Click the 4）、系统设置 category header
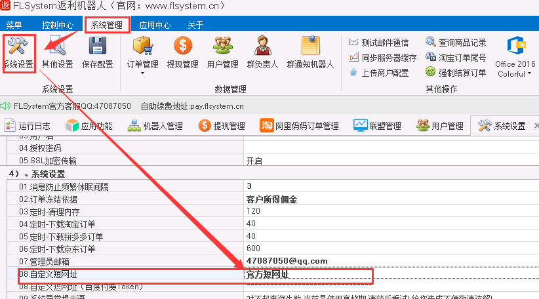Viewport: 539px width, 299px height. coord(37,174)
